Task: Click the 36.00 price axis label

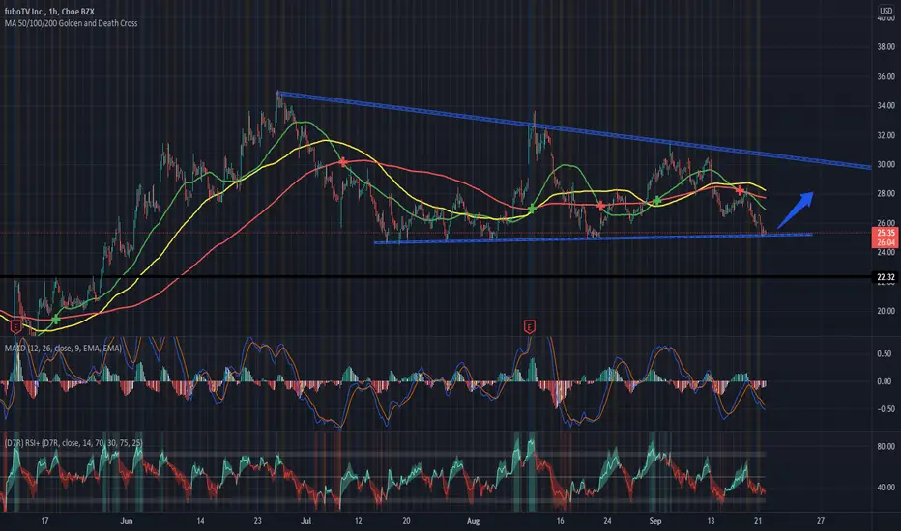Action: click(886, 76)
